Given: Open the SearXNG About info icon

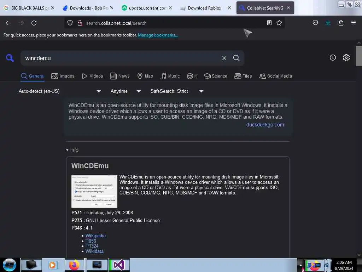Looking at the screenshot, I should click(333, 58).
